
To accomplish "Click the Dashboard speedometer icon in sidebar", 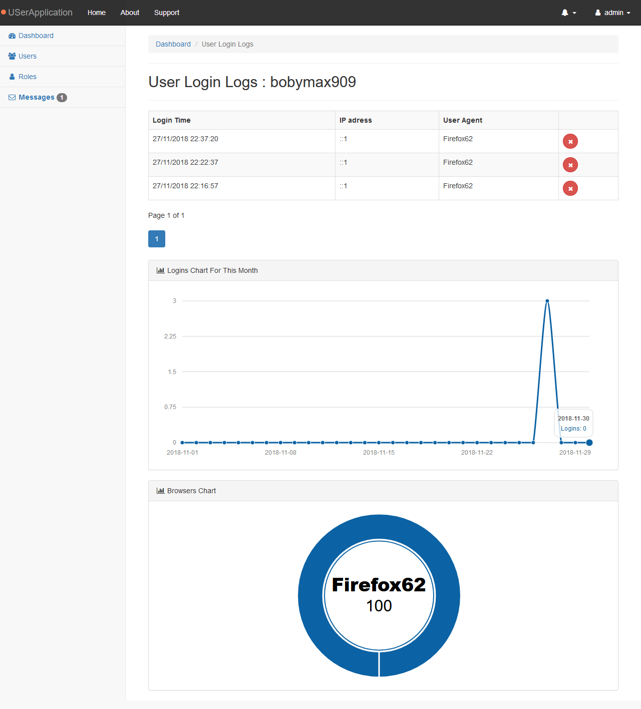I will click(x=12, y=36).
